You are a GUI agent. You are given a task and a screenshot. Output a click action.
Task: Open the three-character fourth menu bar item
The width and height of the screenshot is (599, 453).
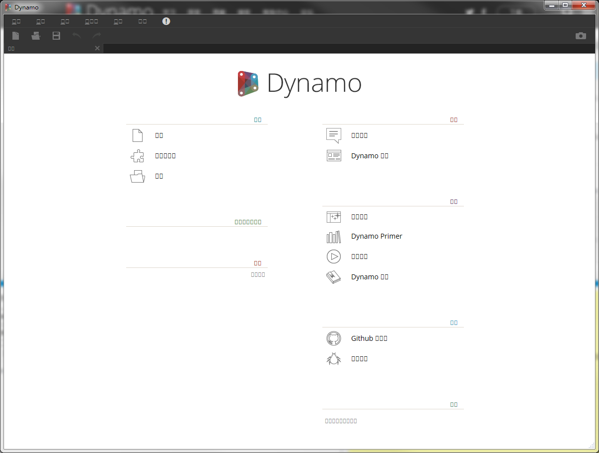point(91,21)
